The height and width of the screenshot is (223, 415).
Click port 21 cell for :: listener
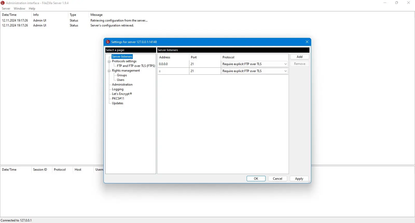[205, 71]
